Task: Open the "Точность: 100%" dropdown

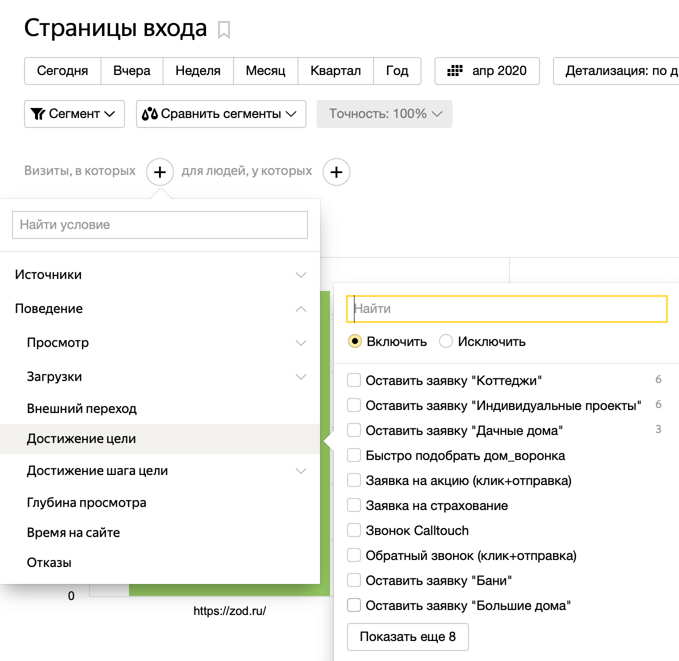Action: pos(383,114)
